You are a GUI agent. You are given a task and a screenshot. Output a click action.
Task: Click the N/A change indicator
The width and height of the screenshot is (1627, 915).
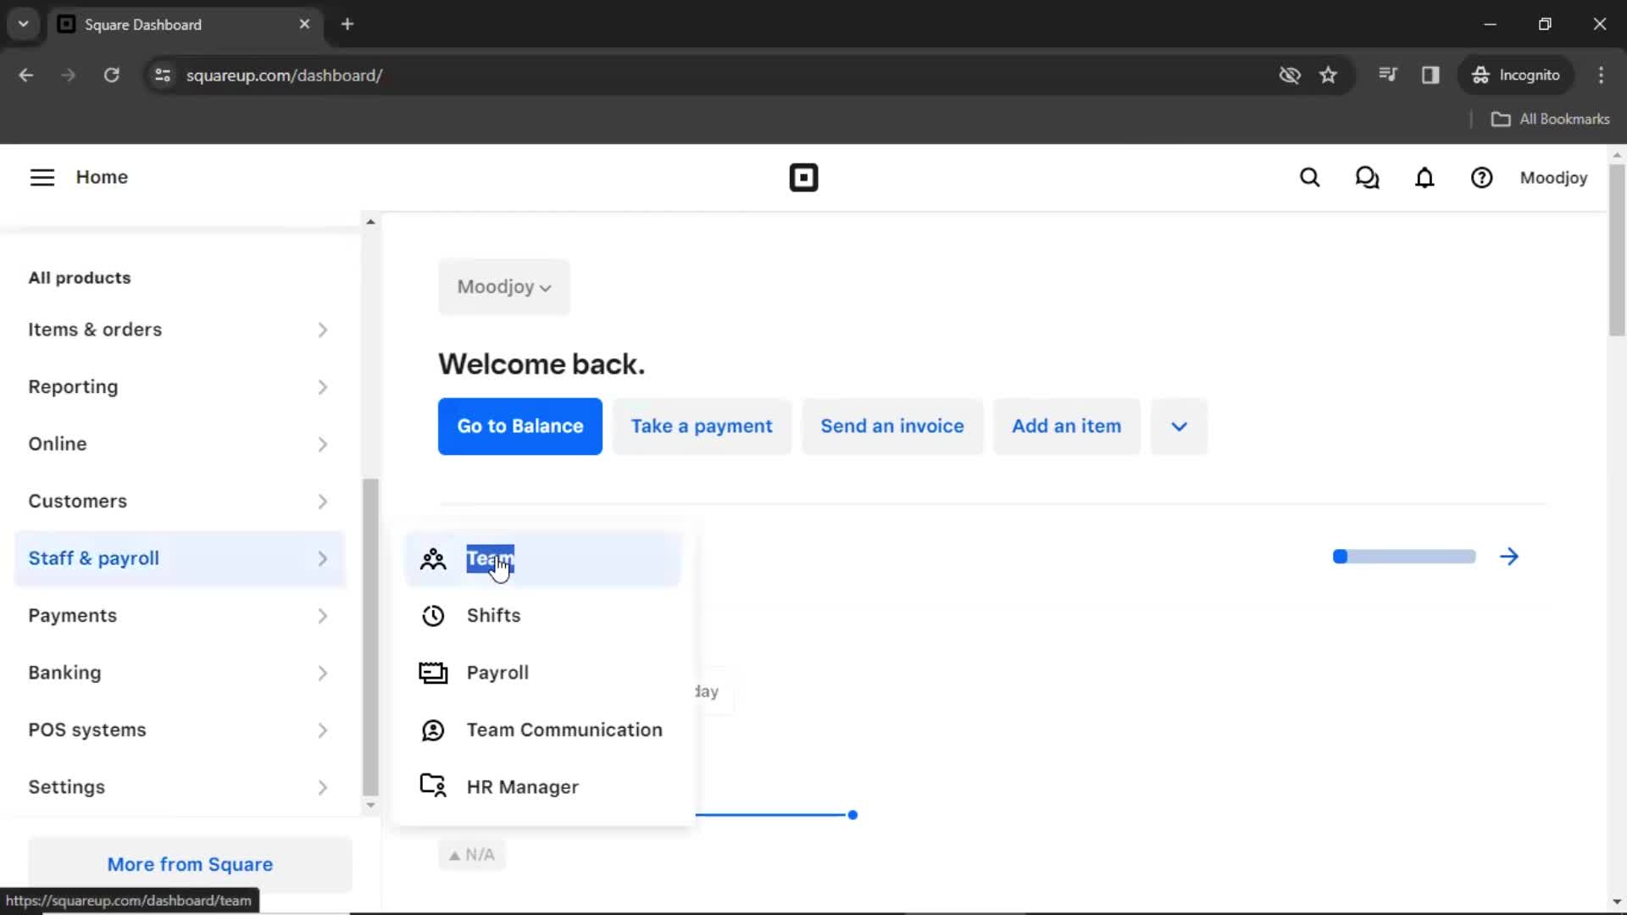(x=472, y=855)
